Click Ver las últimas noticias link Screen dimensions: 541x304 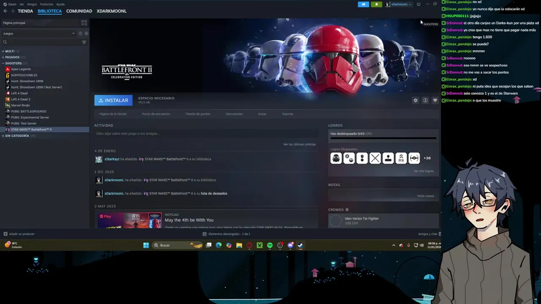pyautogui.click(x=299, y=144)
